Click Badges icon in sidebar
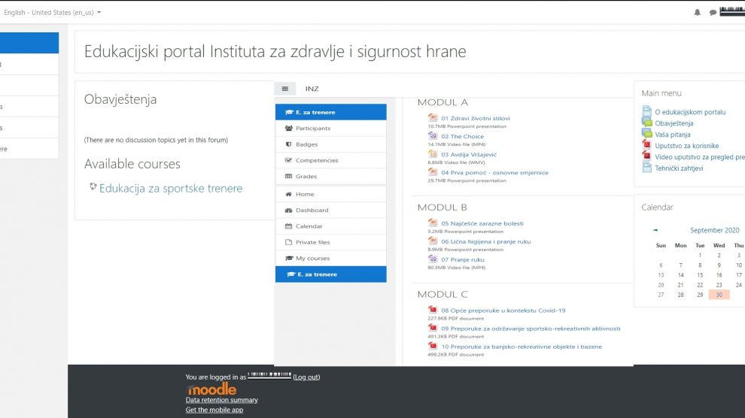 click(x=289, y=144)
